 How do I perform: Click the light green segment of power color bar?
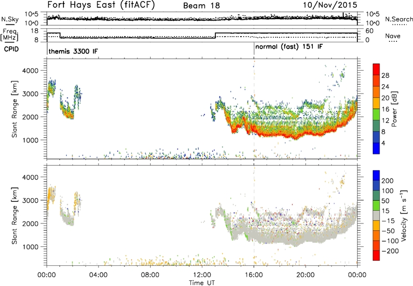pos(376,114)
